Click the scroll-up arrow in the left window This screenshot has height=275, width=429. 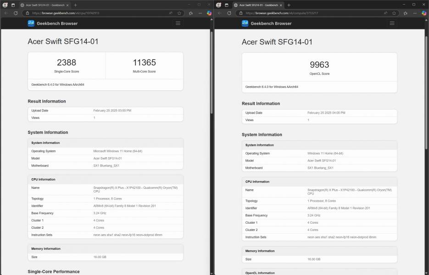tap(211, 20)
